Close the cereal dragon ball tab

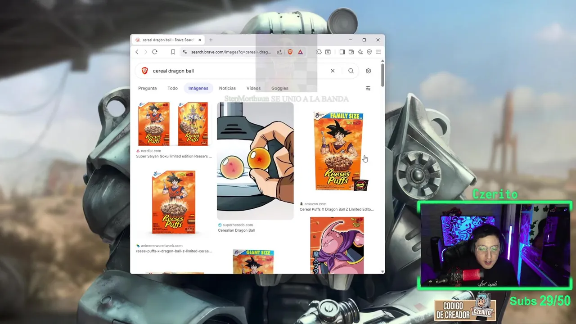click(x=200, y=40)
